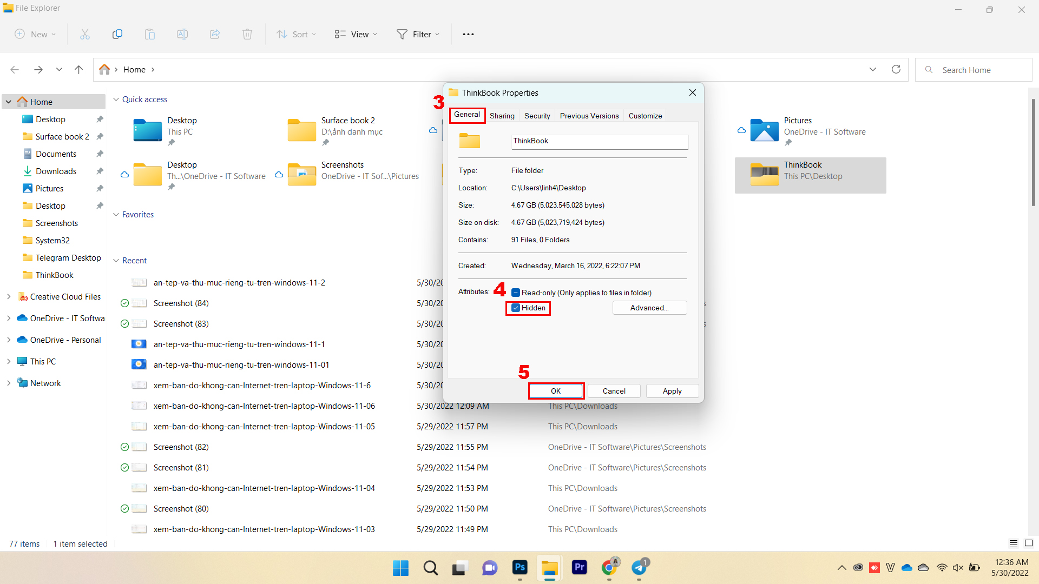
Task: Open taskbar Search
Action: tap(431, 568)
